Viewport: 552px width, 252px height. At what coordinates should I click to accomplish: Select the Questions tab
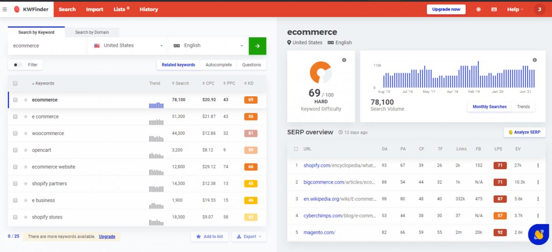pyautogui.click(x=252, y=65)
